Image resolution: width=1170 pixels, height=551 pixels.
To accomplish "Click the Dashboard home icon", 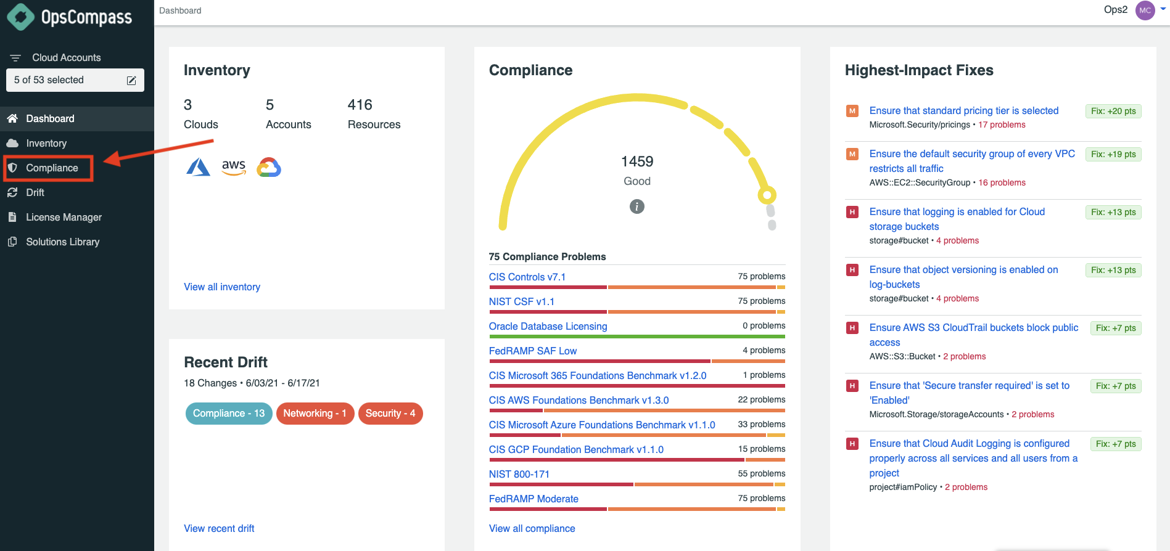I will 12,118.
